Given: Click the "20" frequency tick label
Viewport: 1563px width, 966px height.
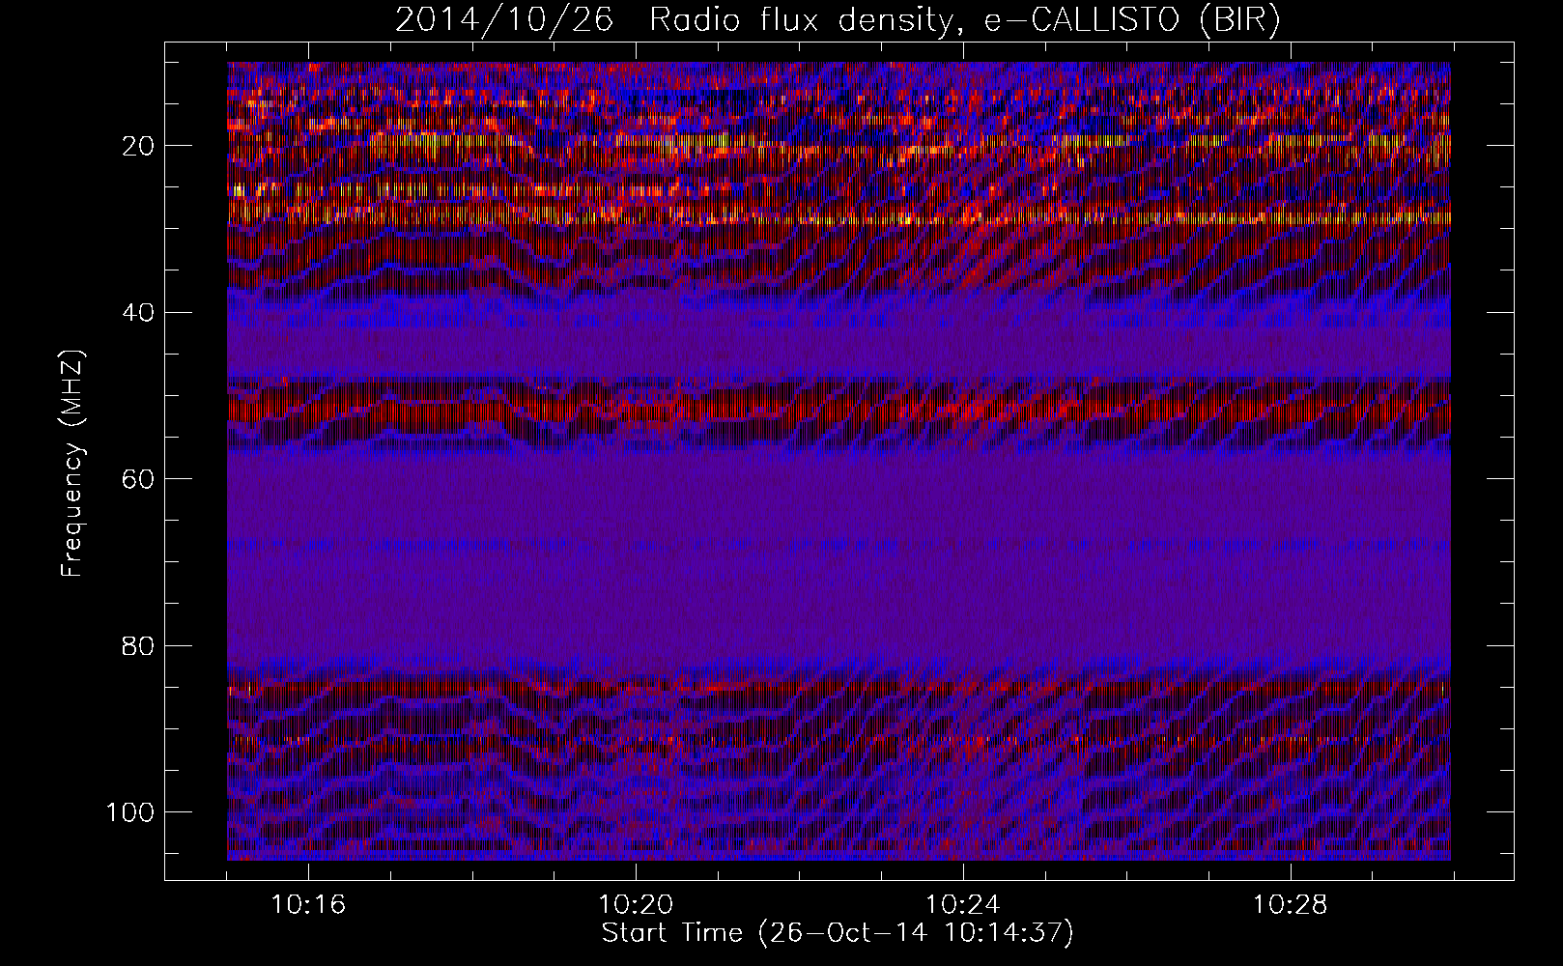Looking at the screenshot, I should [x=139, y=146].
